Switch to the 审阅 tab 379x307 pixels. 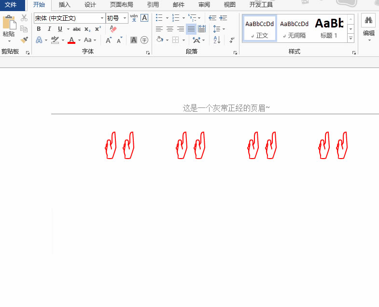204,5
